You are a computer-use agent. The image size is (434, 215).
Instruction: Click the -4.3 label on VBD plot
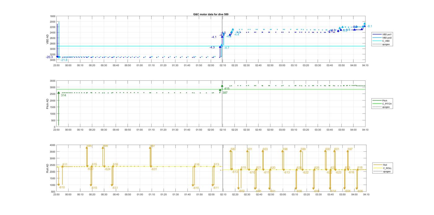pyautogui.click(x=212, y=47)
